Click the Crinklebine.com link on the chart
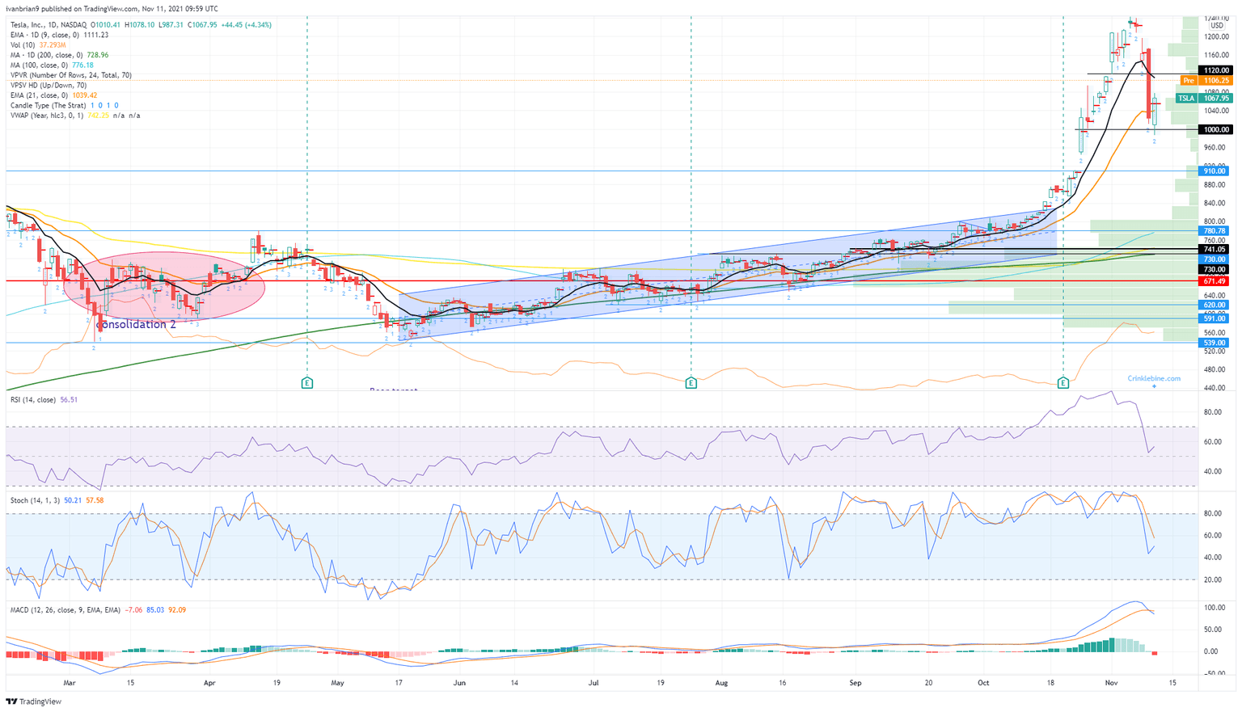This screenshot has height=712, width=1242. point(1154,378)
